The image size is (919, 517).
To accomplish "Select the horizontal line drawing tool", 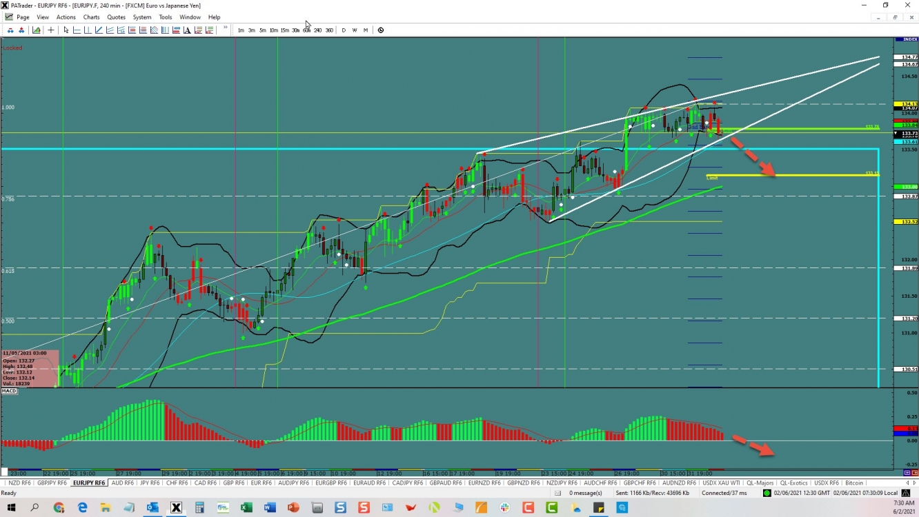I will (77, 30).
